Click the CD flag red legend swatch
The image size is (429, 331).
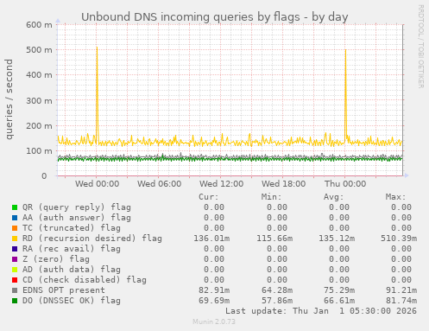[x=15, y=280]
